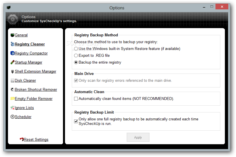Go to Ignore Lists settings
The image size is (236, 157).
(x=24, y=108)
